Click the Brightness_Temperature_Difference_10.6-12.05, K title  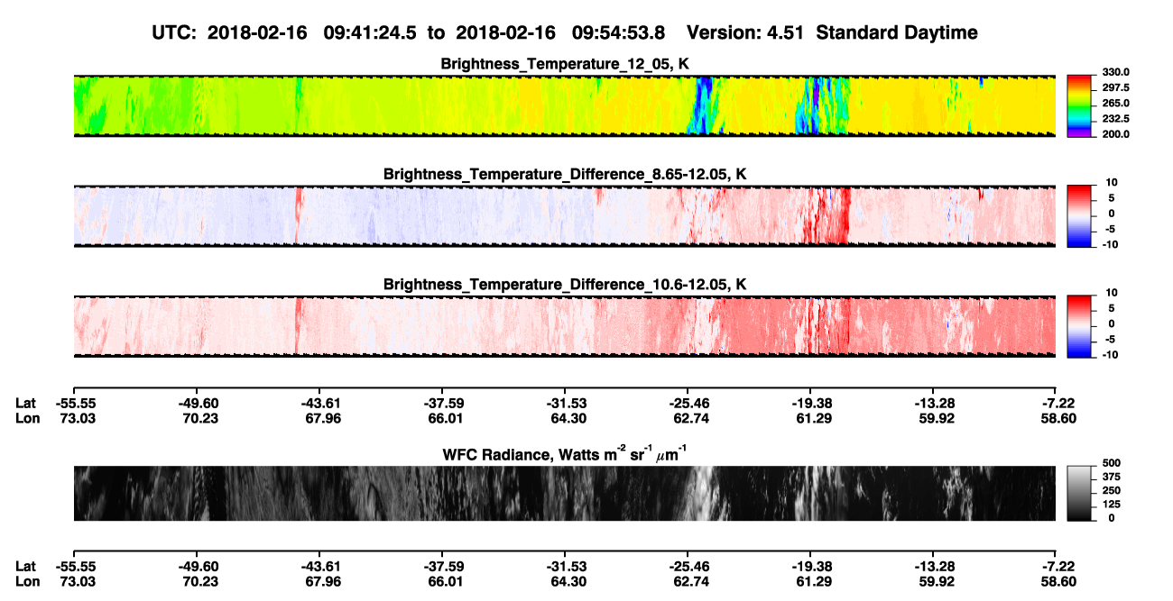click(x=565, y=285)
